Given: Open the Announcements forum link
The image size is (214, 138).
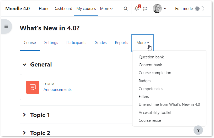Looking at the screenshot, I should click(57, 90).
